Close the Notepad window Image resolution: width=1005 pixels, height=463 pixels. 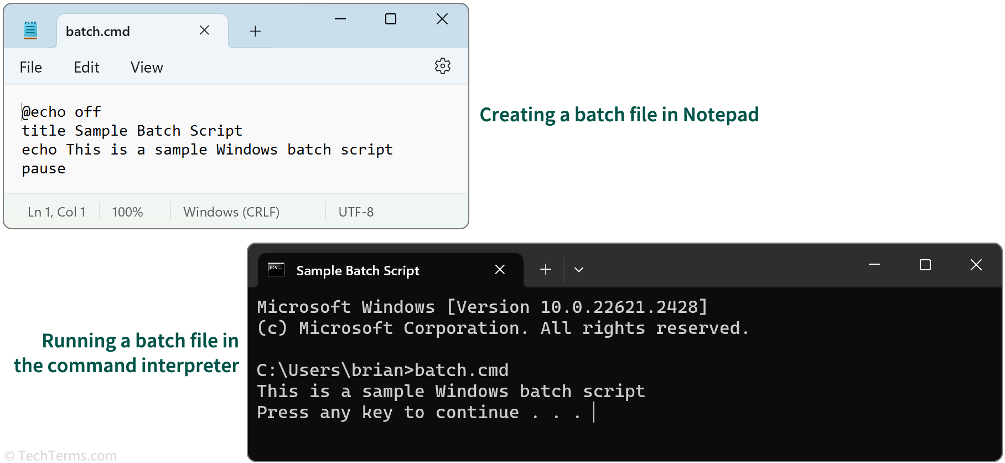[442, 19]
